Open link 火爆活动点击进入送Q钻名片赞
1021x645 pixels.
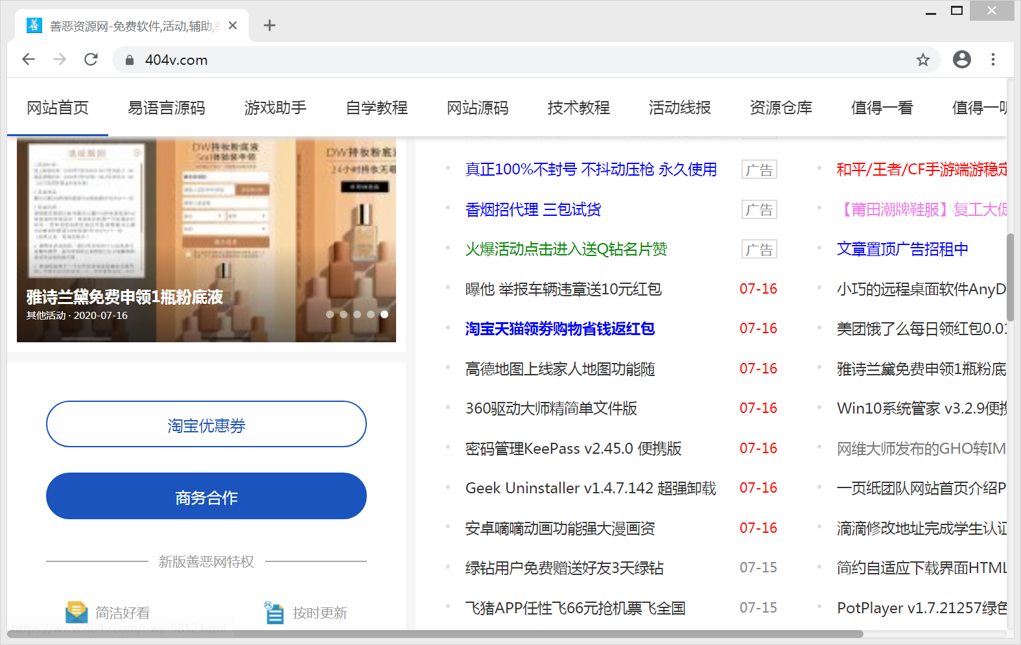pyautogui.click(x=566, y=250)
